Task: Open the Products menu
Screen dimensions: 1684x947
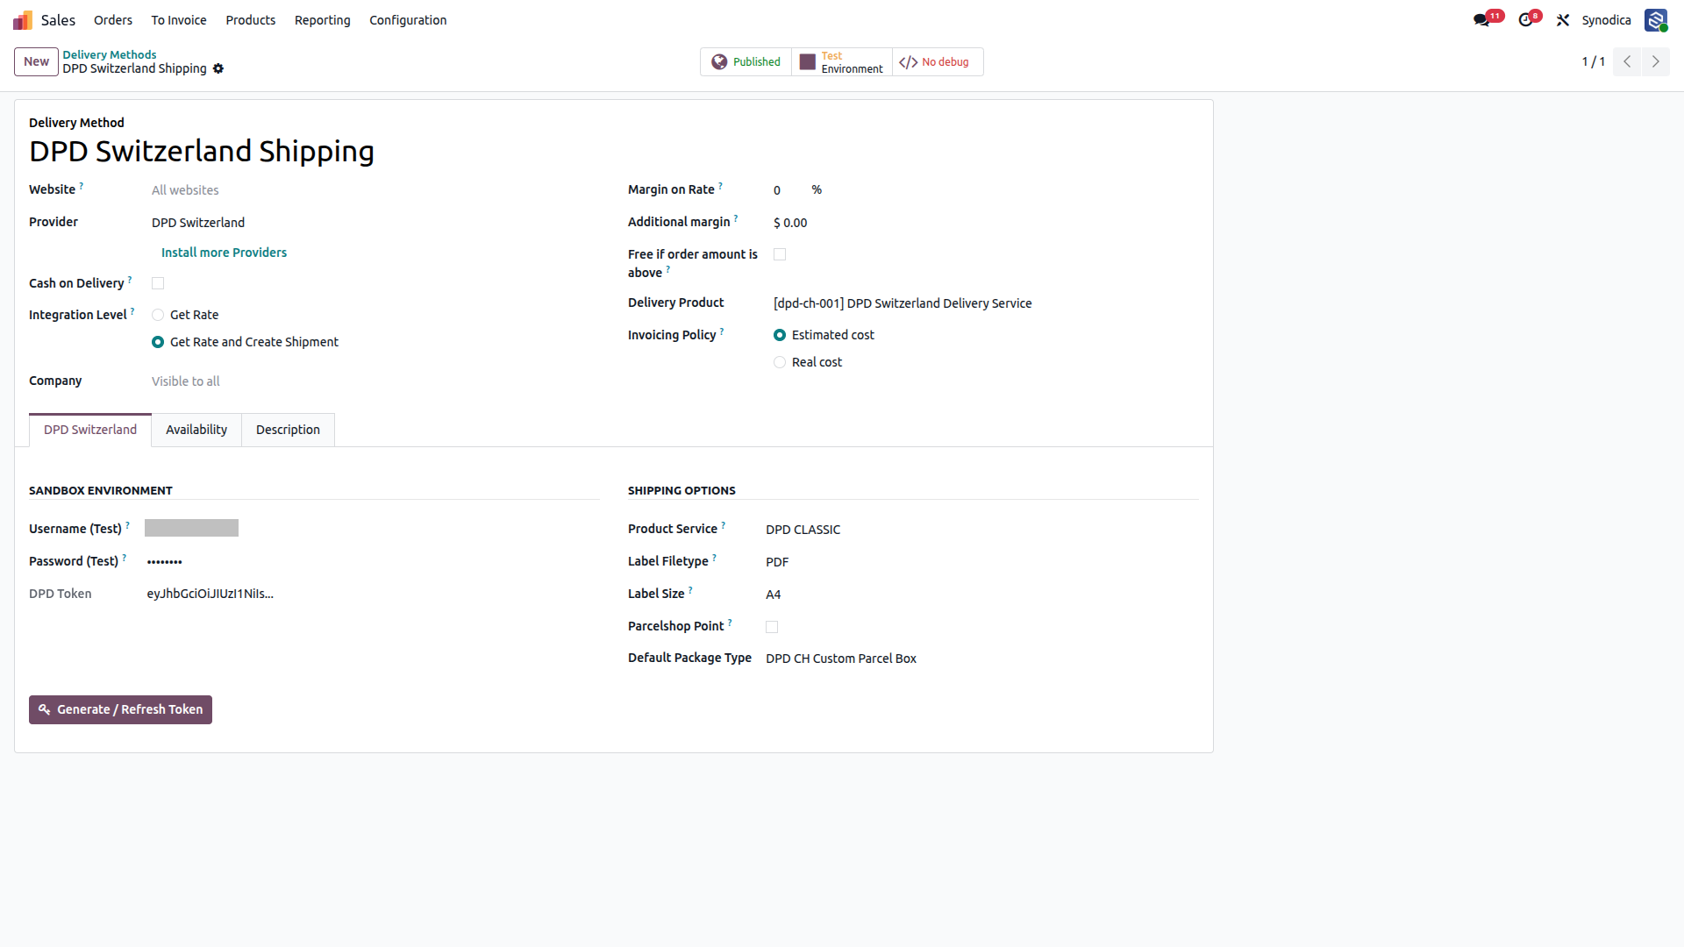Action: click(x=251, y=20)
